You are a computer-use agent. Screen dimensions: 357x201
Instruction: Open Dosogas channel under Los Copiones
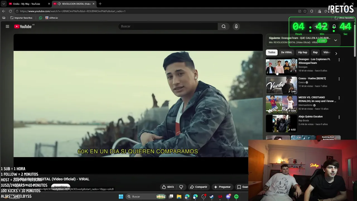click(303, 67)
